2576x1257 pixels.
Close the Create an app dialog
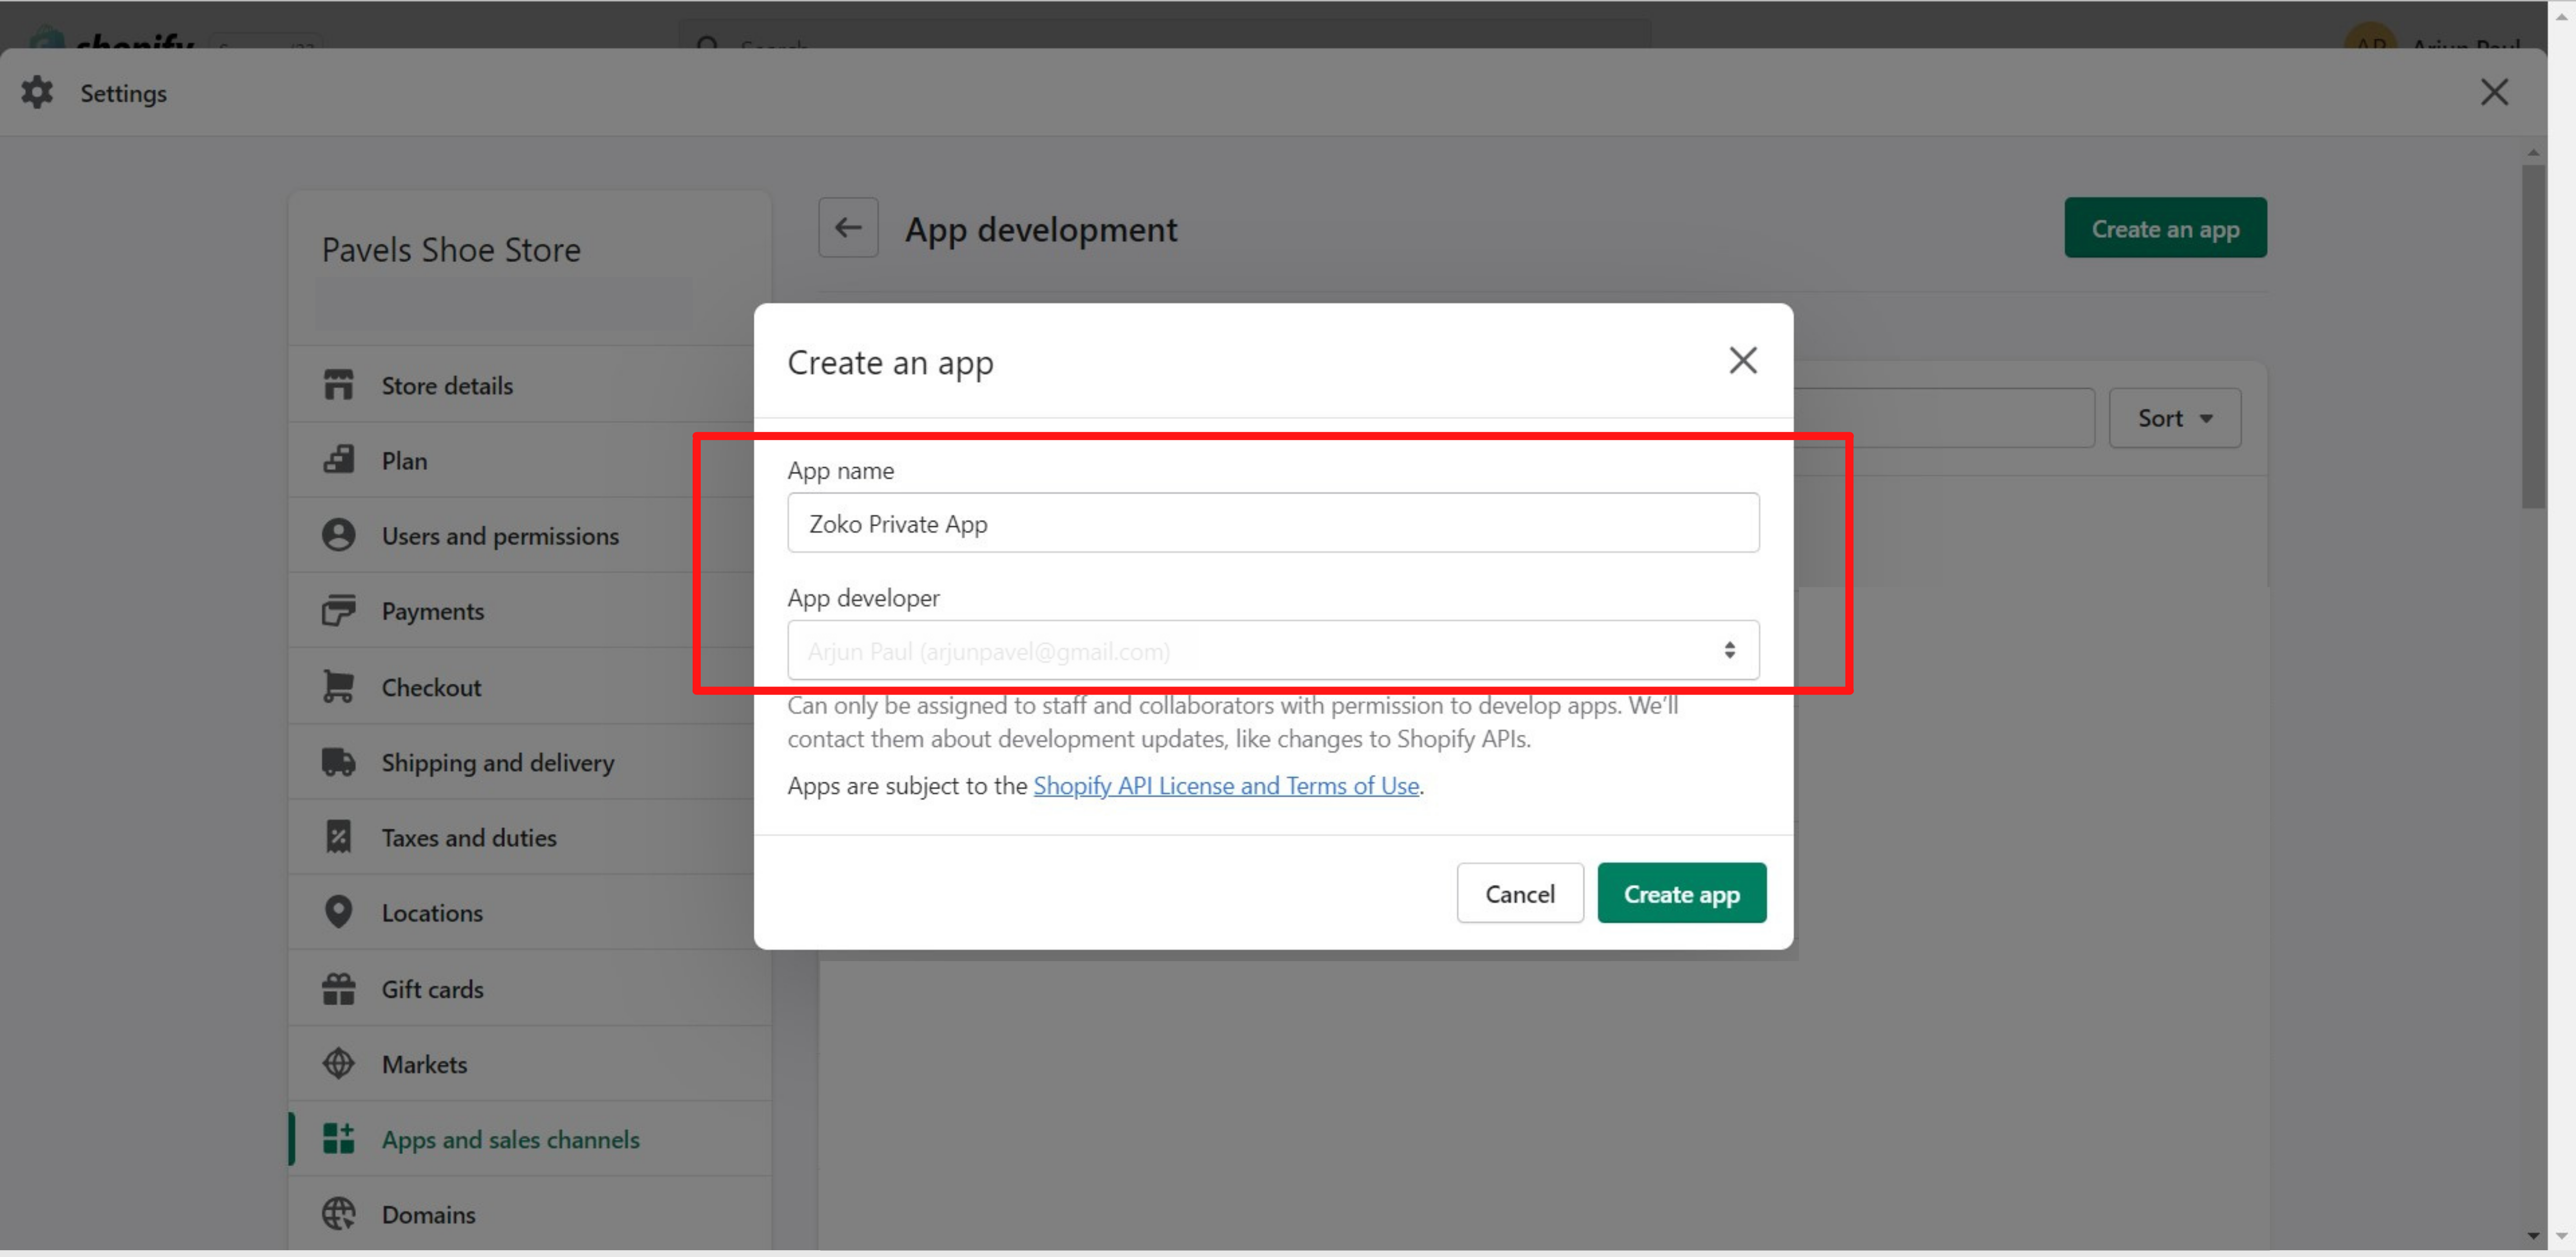pyautogui.click(x=1742, y=361)
